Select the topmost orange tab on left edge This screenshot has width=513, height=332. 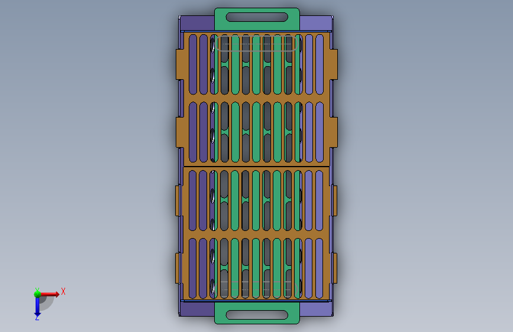[180, 64]
